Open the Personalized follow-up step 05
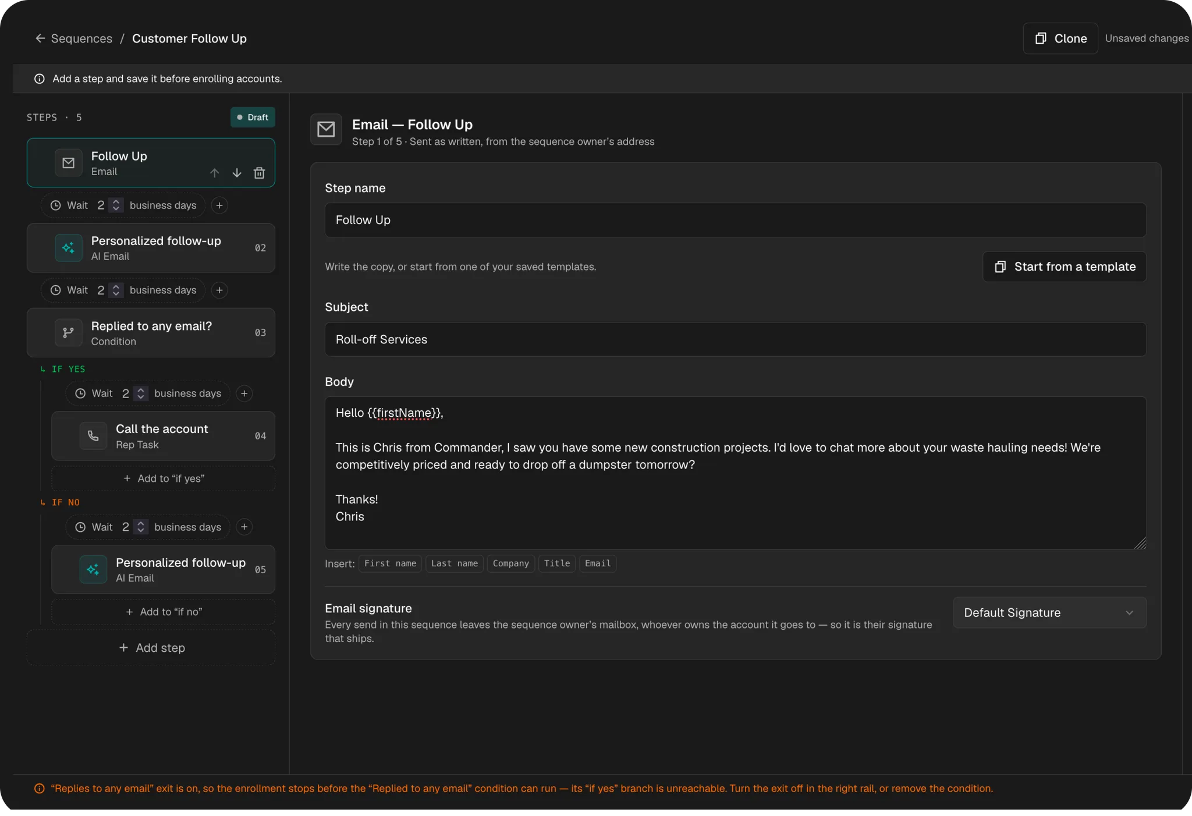Viewport: 1192px width, 816px height. click(x=163, y=570)
